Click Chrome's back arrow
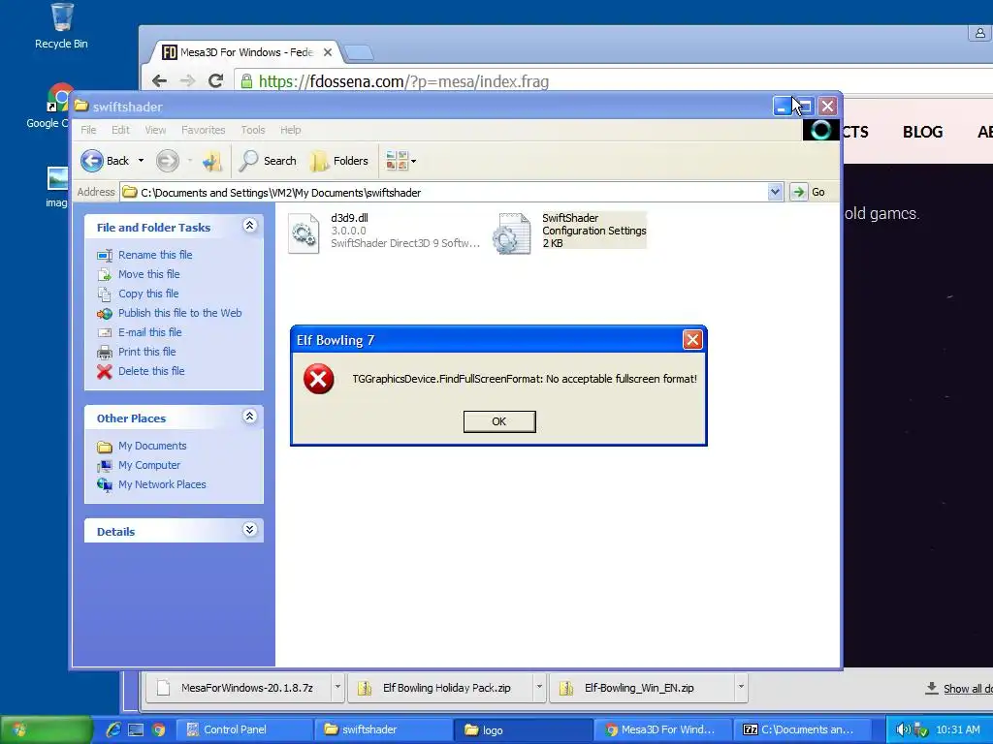The width and height of the screenshot is (993, 744). (160, 81)
